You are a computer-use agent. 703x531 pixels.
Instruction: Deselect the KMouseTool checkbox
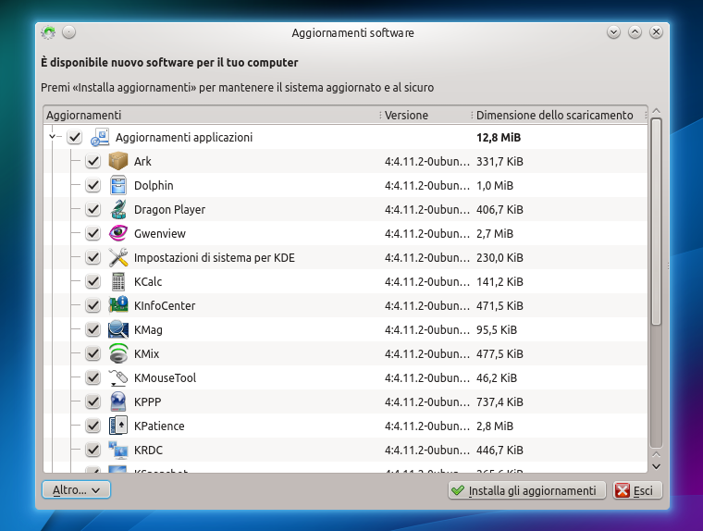pos(92,377)
